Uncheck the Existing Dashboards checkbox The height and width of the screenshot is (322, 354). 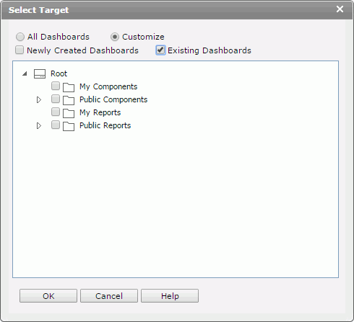point(160,50)
